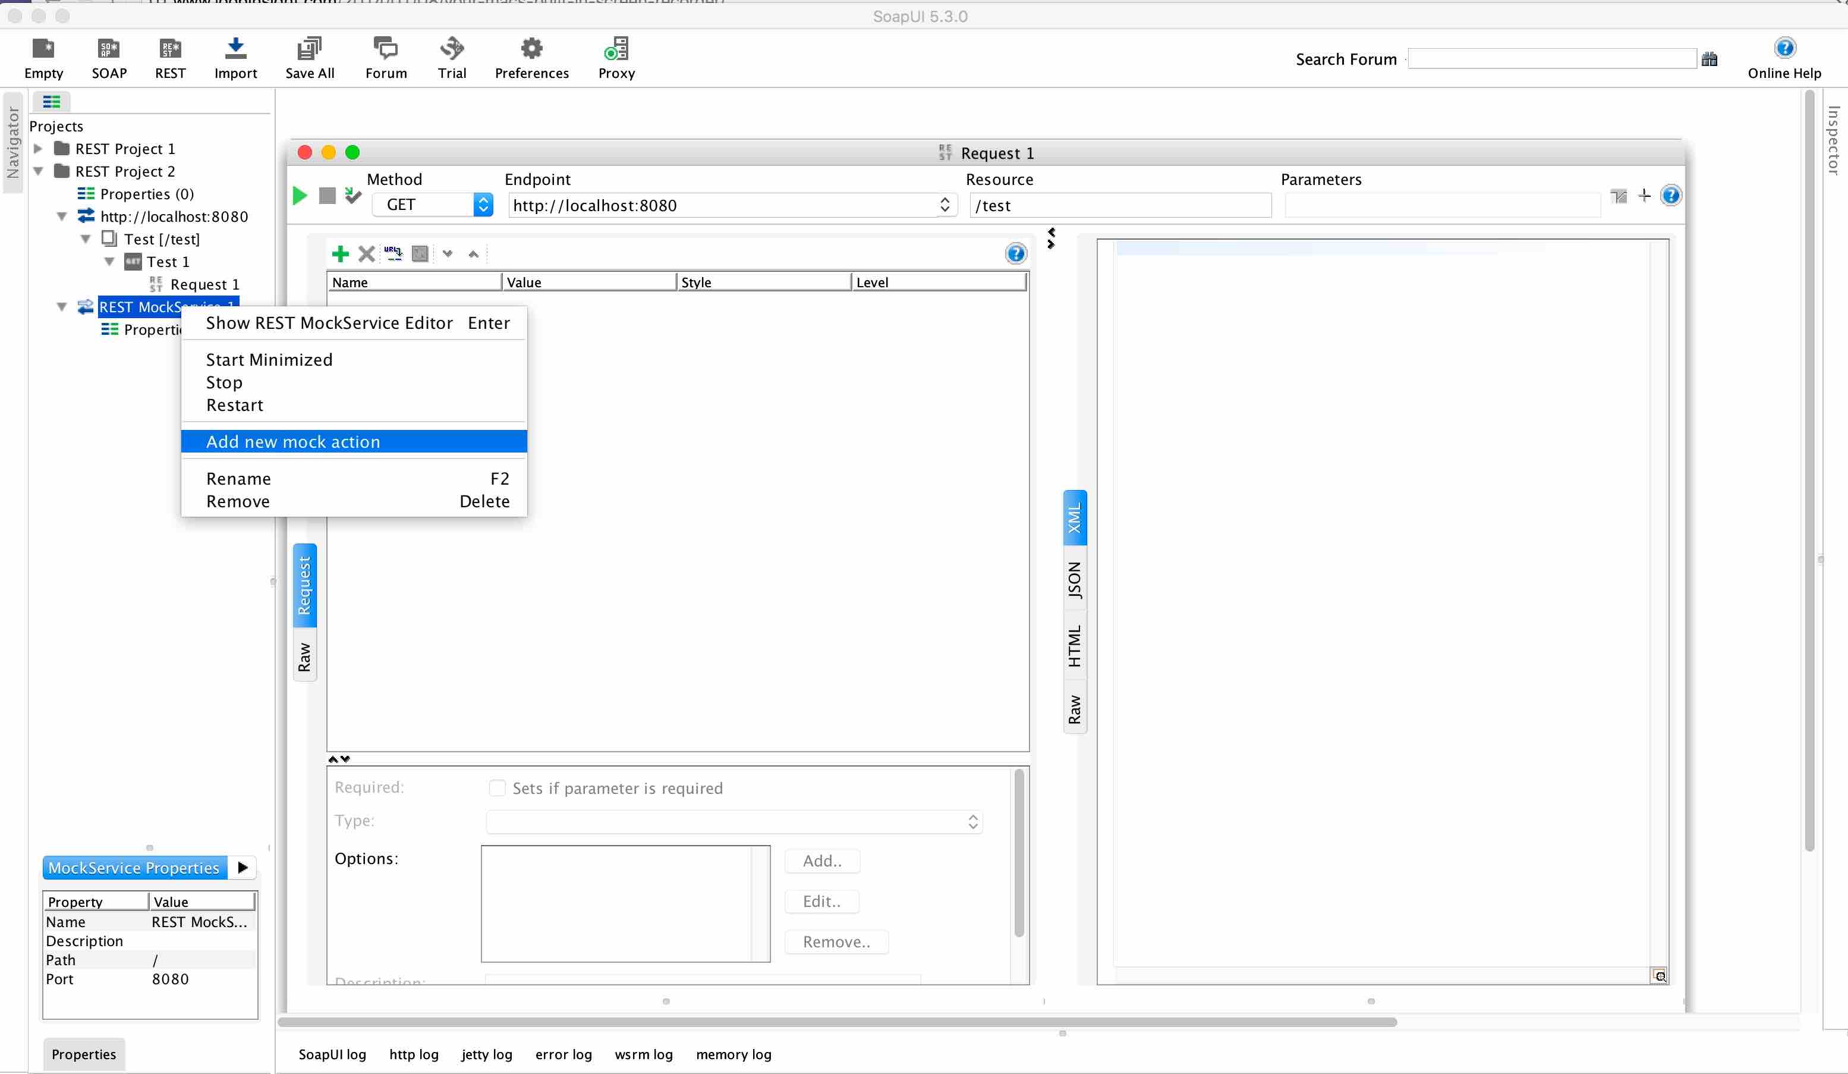Delete selected parameter with X icon
Viewport: 1848px width, 1074px height.
[367, 254]
